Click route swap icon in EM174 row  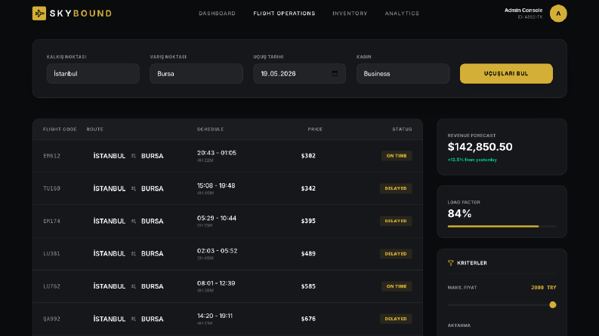click(x=134, y=221)
